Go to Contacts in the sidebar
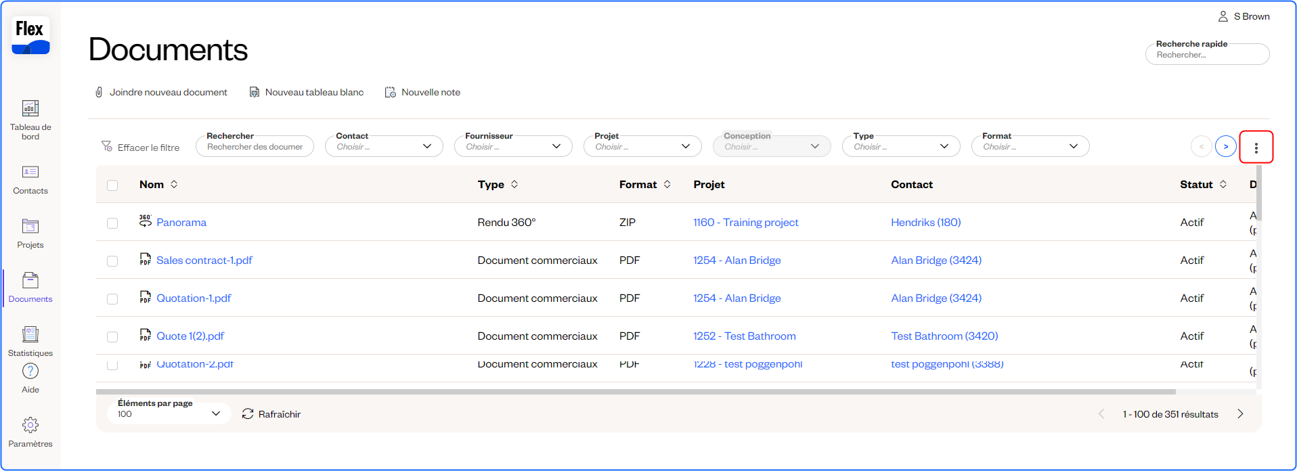Screen dimensions: 1297x471 coord(30,173)
